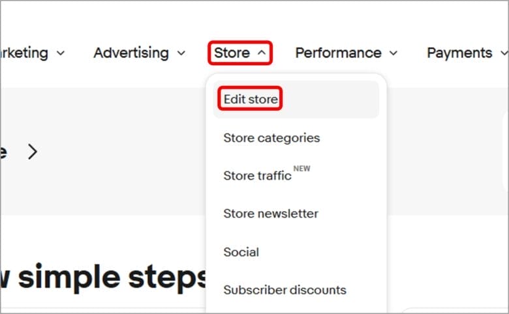The height and width of the screenshot is (314, 509).
Task: Click the chevron beside the Marketing menu
Action: pos(60,53)
